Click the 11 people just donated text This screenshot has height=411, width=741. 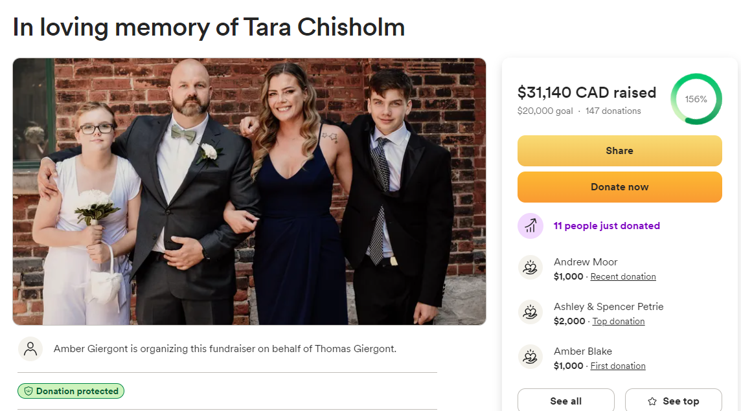(606, 226)
